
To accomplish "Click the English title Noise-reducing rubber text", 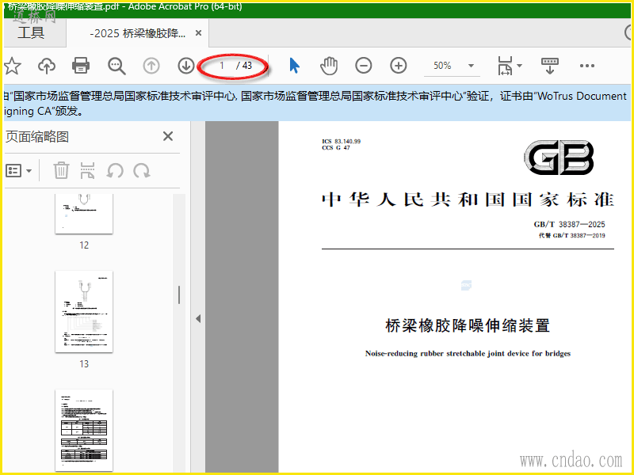I will (x=468, y=353).
